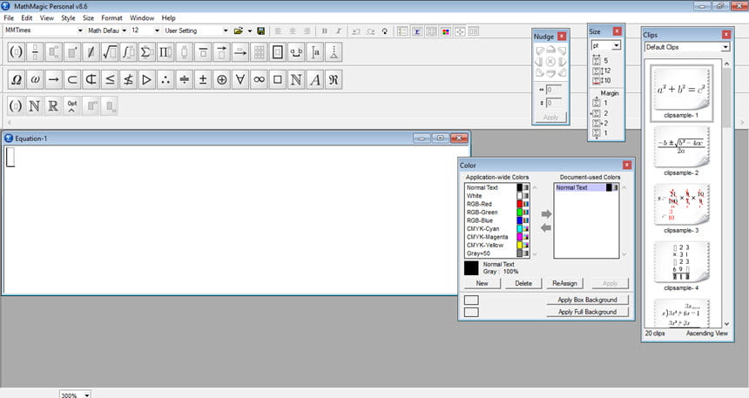Click Apply Box Background button
This screenshot has width=749, height=398.
[588, 300]
